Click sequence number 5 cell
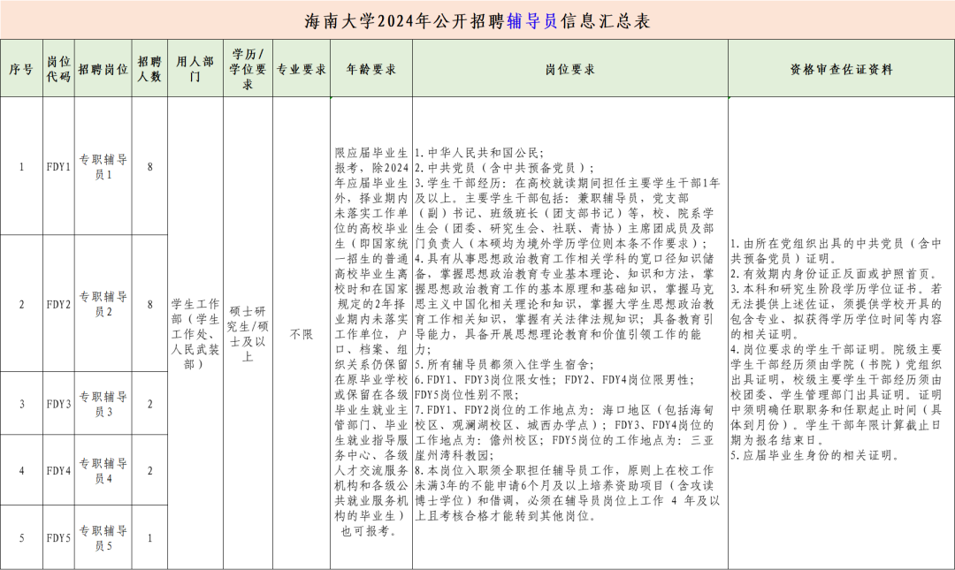The width and height of the screenshot is (955, 570). point(21,537)
